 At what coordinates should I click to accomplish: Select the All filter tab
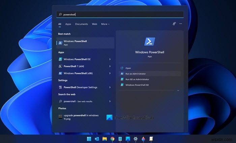[x=60, y=24]
